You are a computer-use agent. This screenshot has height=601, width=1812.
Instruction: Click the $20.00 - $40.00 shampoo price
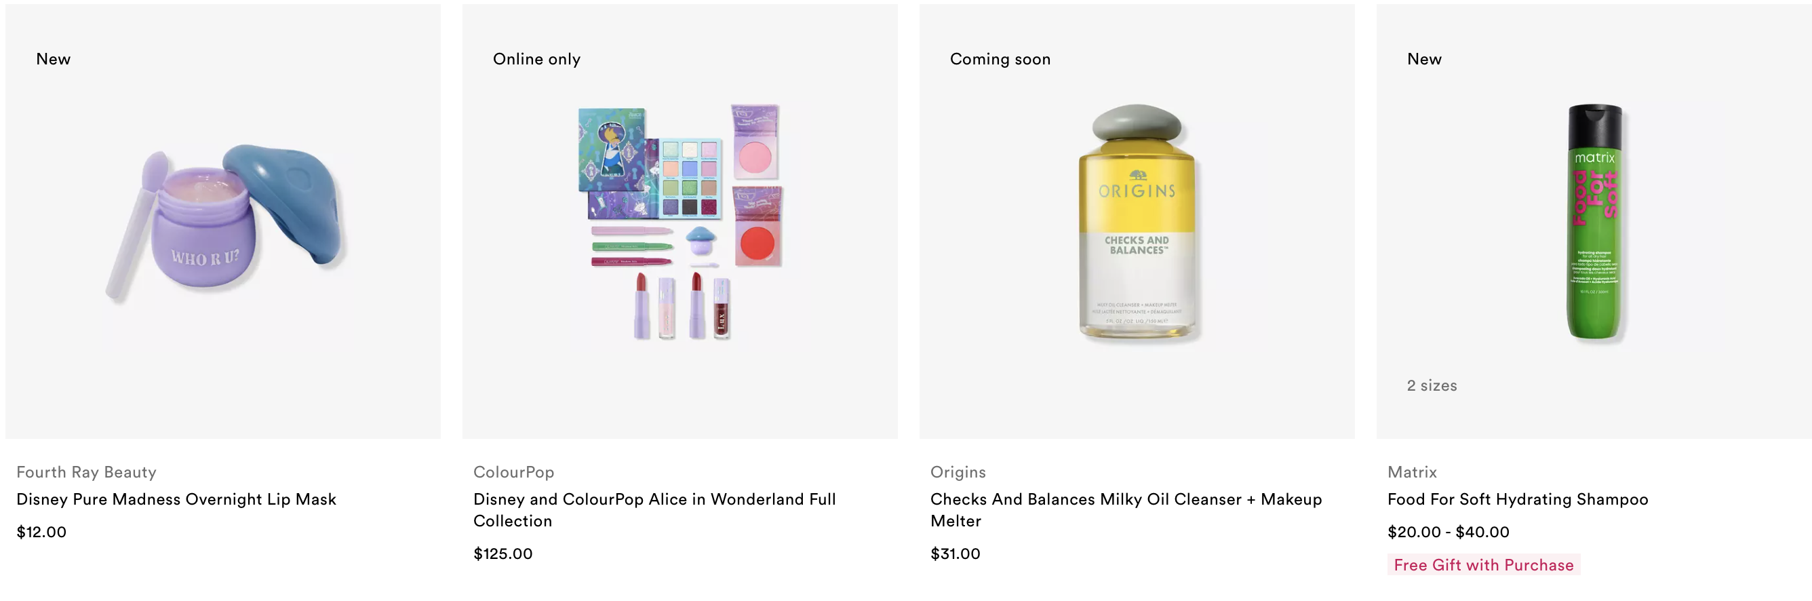click(x=1448, y=531)
